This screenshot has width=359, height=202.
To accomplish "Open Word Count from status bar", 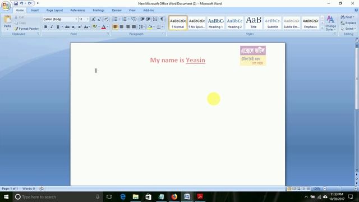I will point(29,189).
